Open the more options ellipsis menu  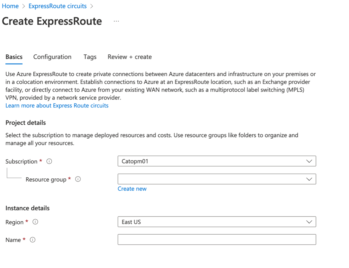point(116,21)
